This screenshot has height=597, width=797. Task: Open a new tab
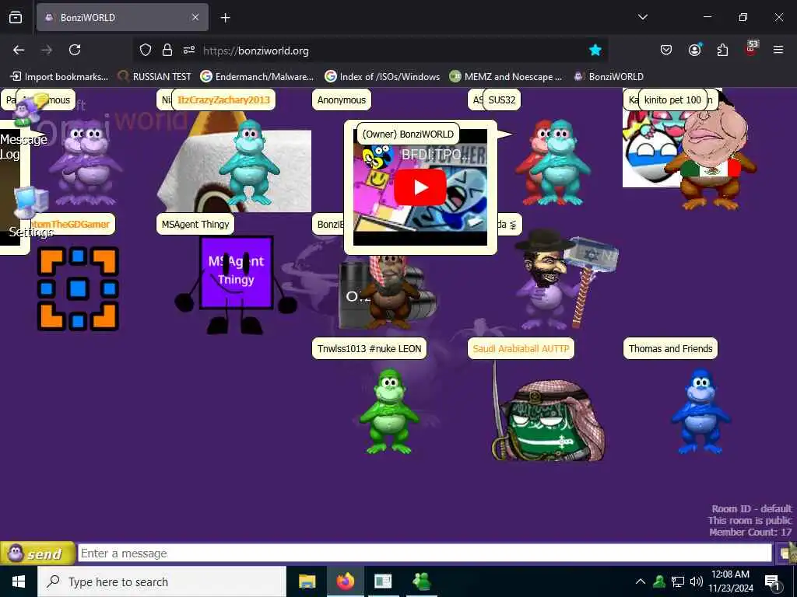click(x=225, y=17)
